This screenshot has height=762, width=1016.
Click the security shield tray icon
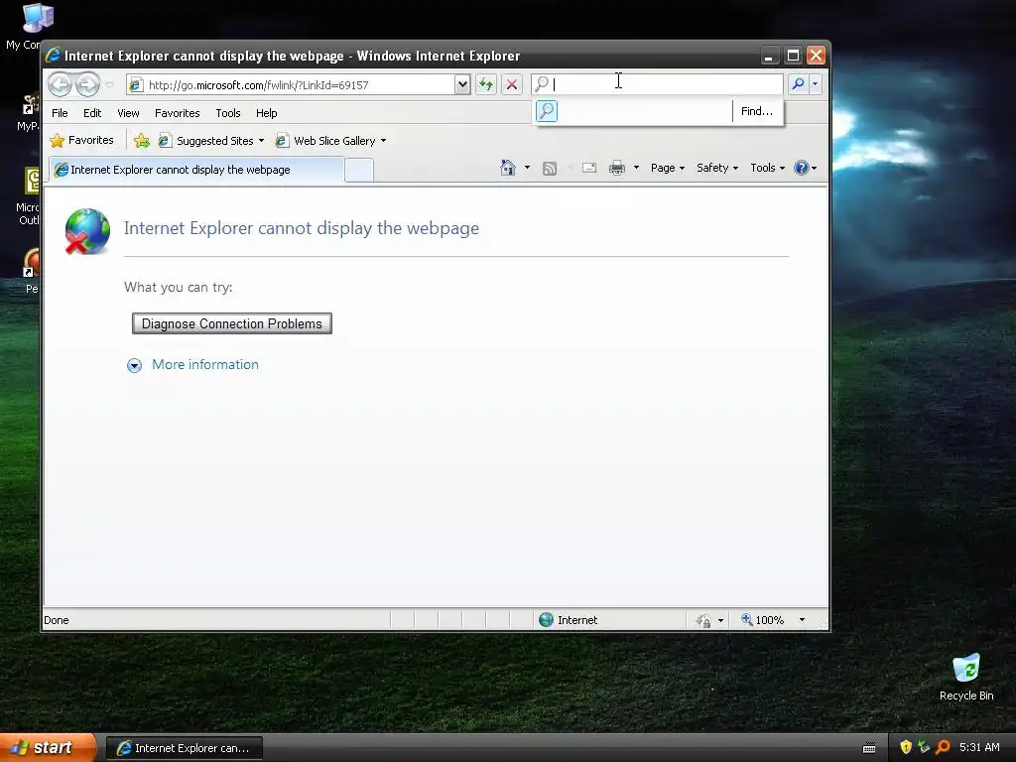(906, 747)
